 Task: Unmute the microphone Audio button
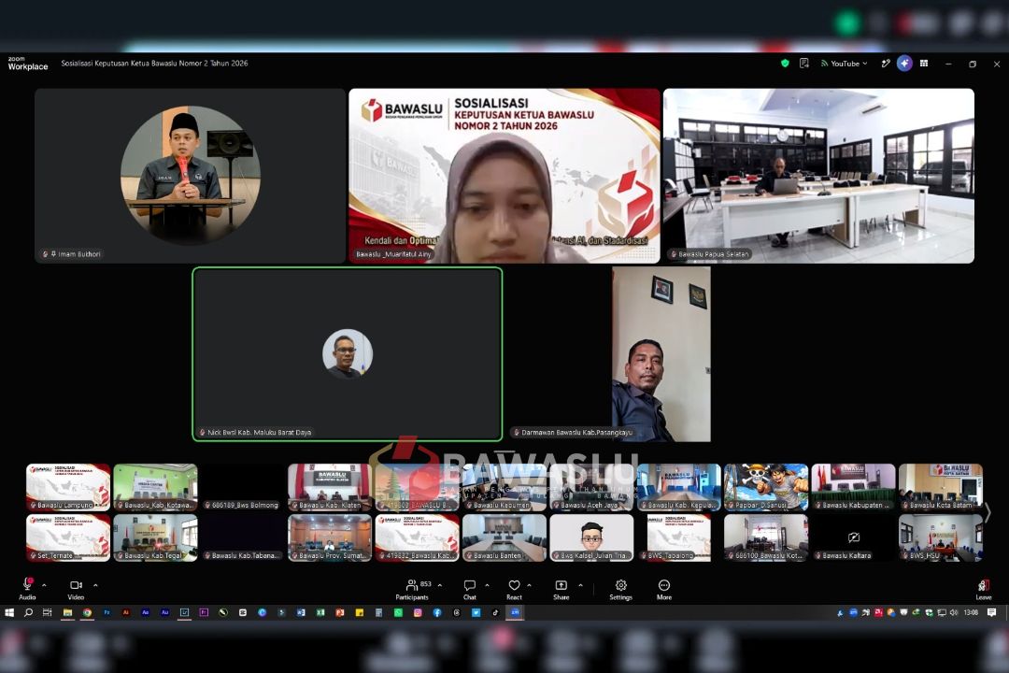[x=27, y=589]
